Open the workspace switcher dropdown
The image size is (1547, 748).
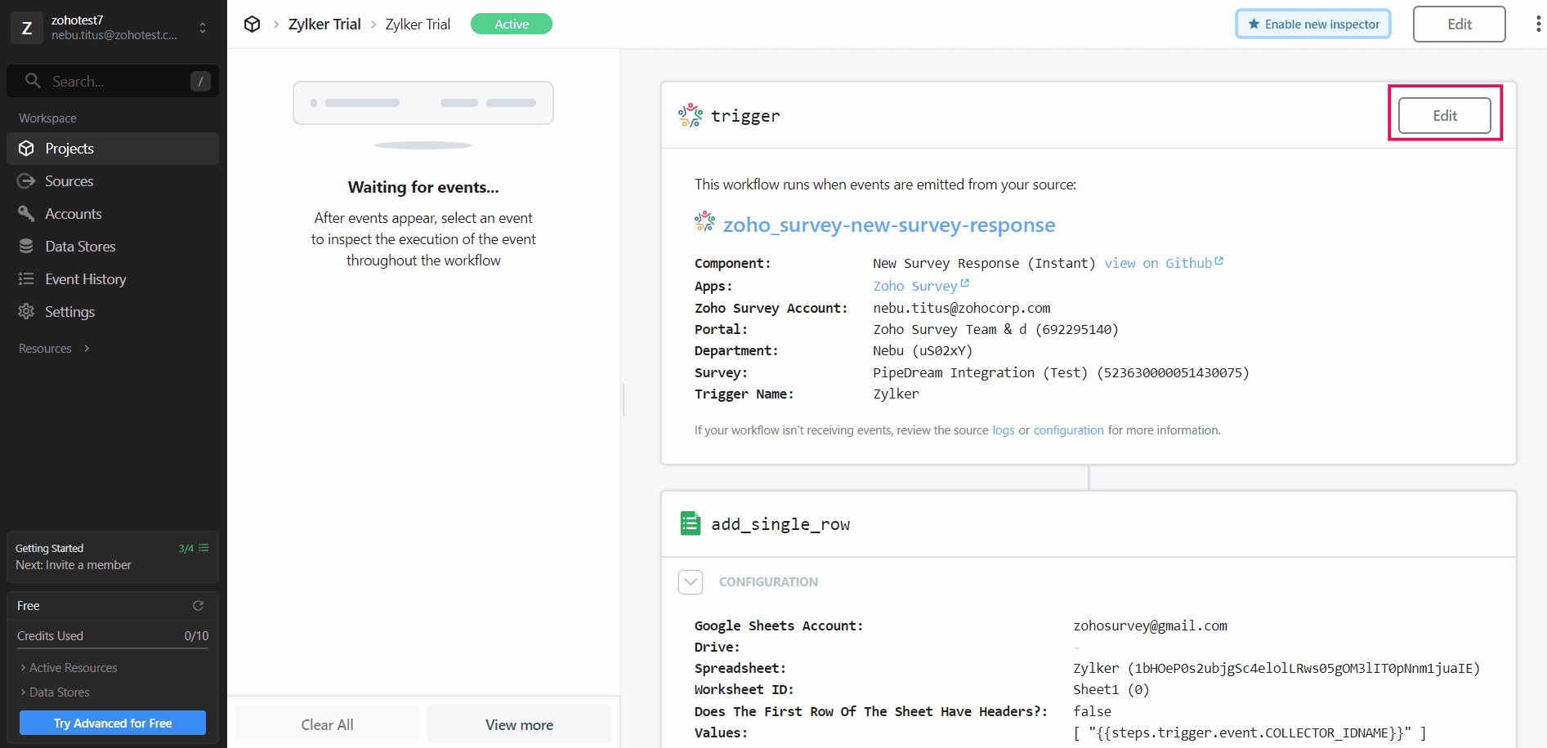[203, 28]
